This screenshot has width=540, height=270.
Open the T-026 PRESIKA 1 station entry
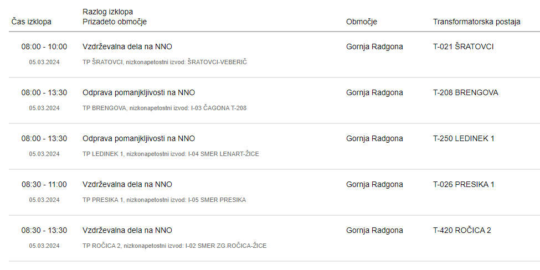[x=464, y=184]
